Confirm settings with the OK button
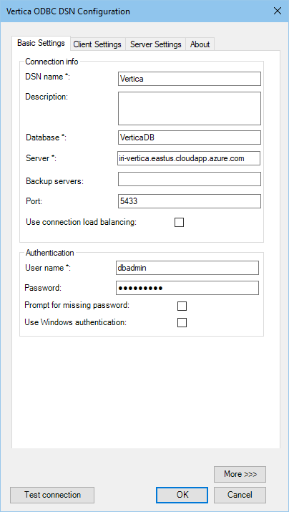The image size is (289, 512). click(182, 495)
